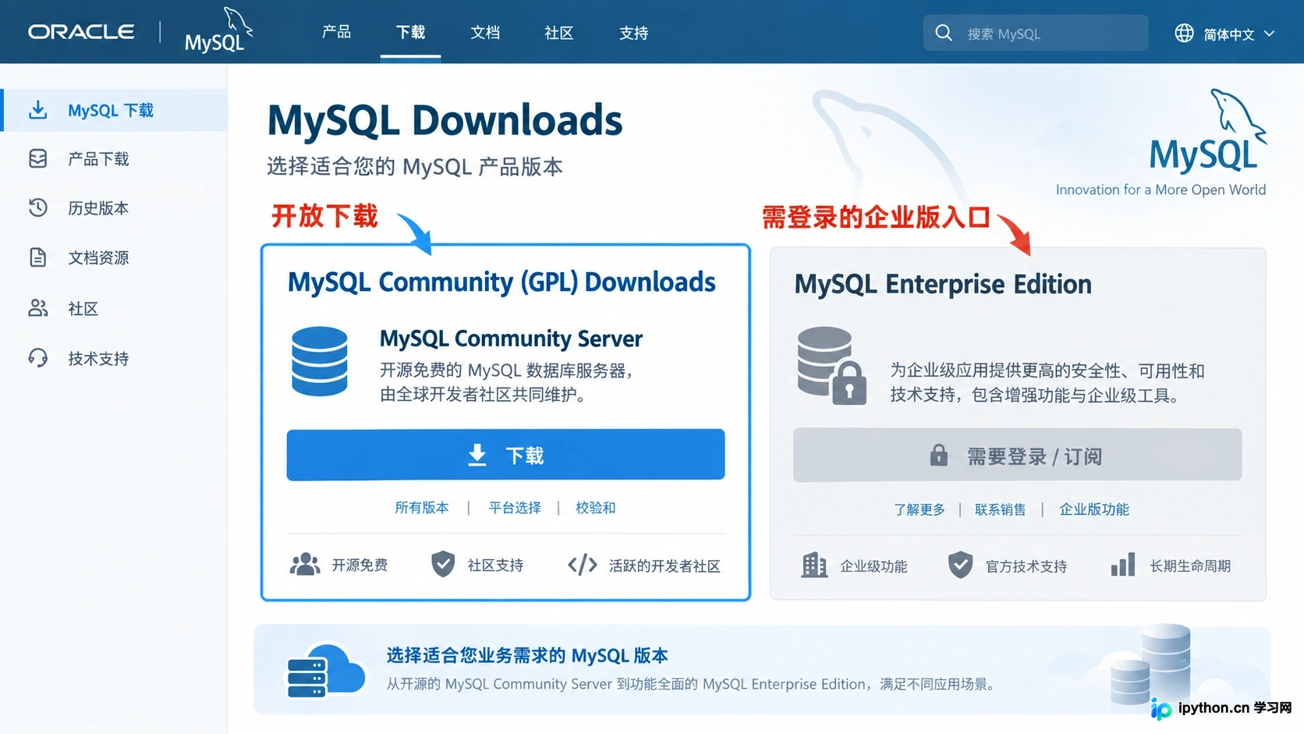Image resolution: width=1304 pixels, height=734 pixels.
Task: Click the shield icon next to 社区支持
Action: (443, 563)
